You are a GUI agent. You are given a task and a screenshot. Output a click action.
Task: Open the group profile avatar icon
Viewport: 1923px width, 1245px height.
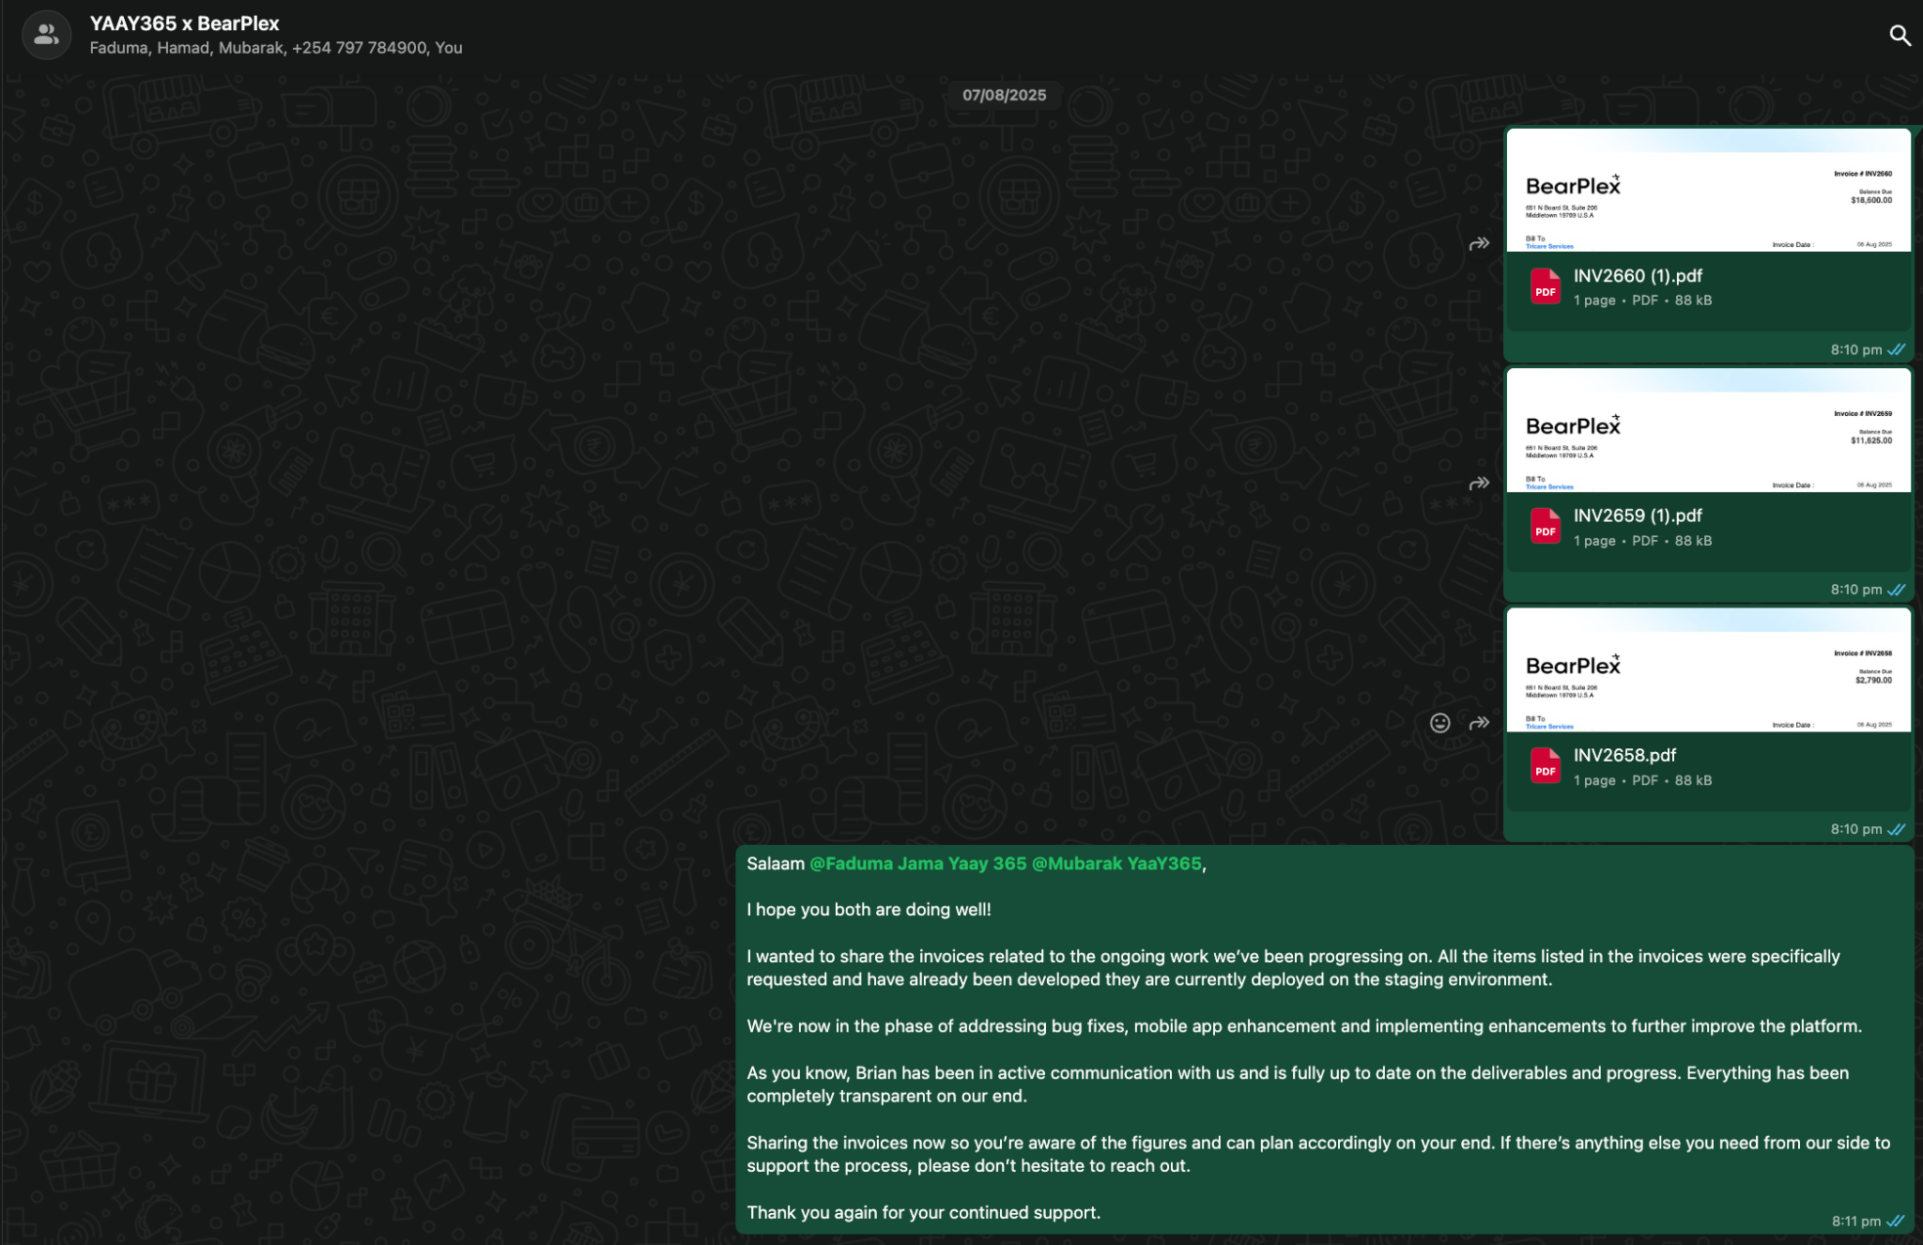pyautogui.click(x=46, y=35)
